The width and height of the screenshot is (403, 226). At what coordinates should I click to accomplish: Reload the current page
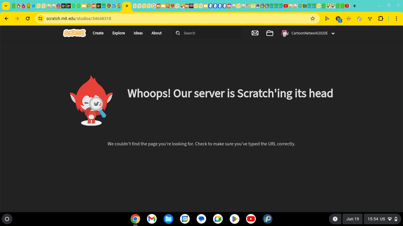[x=28, y=18]
